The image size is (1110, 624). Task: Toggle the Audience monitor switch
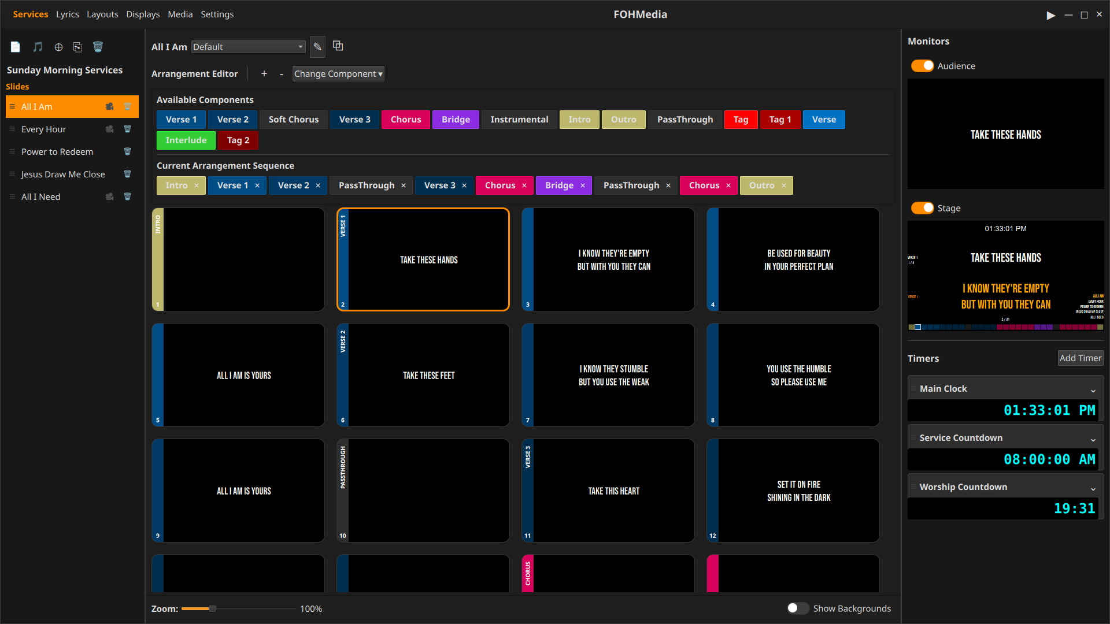[x=922, y=66]
